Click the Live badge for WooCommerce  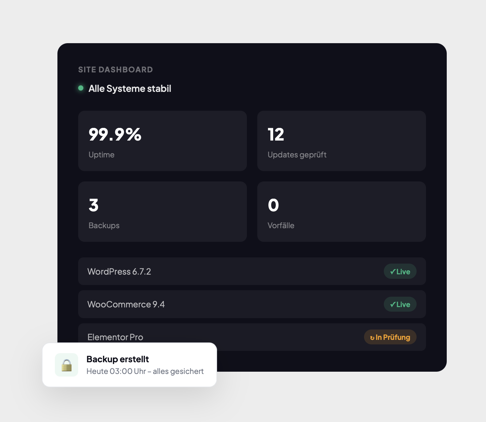pos(400,304)
